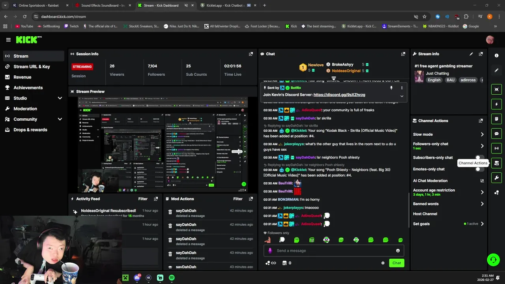Click the green support headset bubble
The image size is (505, 284).
click(493, 260)
